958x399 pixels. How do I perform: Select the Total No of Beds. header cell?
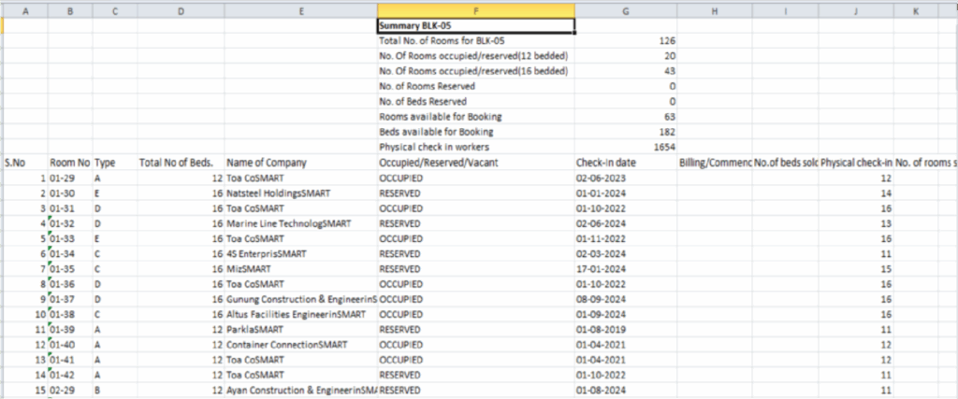pyautogui.click(x=176, y=163)
